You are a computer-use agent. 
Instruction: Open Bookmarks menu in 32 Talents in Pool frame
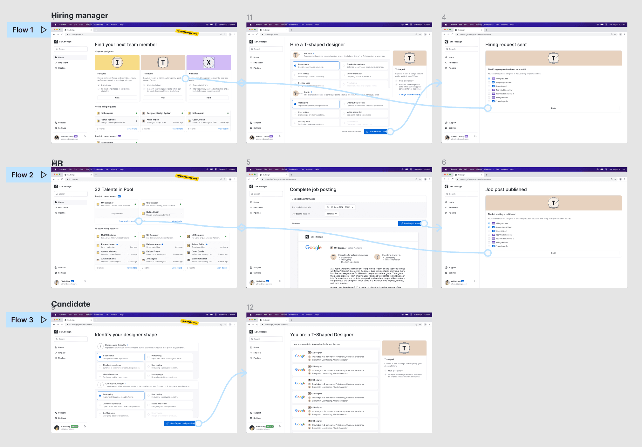[99, 169]
